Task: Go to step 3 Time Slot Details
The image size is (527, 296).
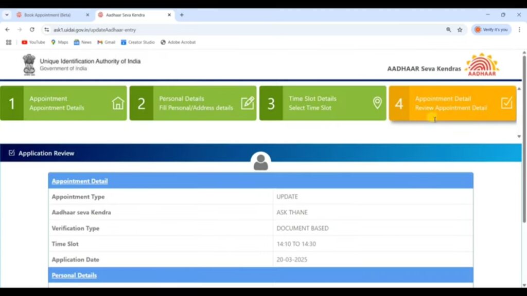Action: point(323,103)
